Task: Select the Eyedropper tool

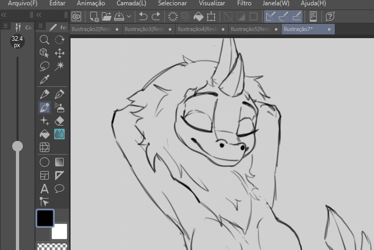Action: coord(45,79)
